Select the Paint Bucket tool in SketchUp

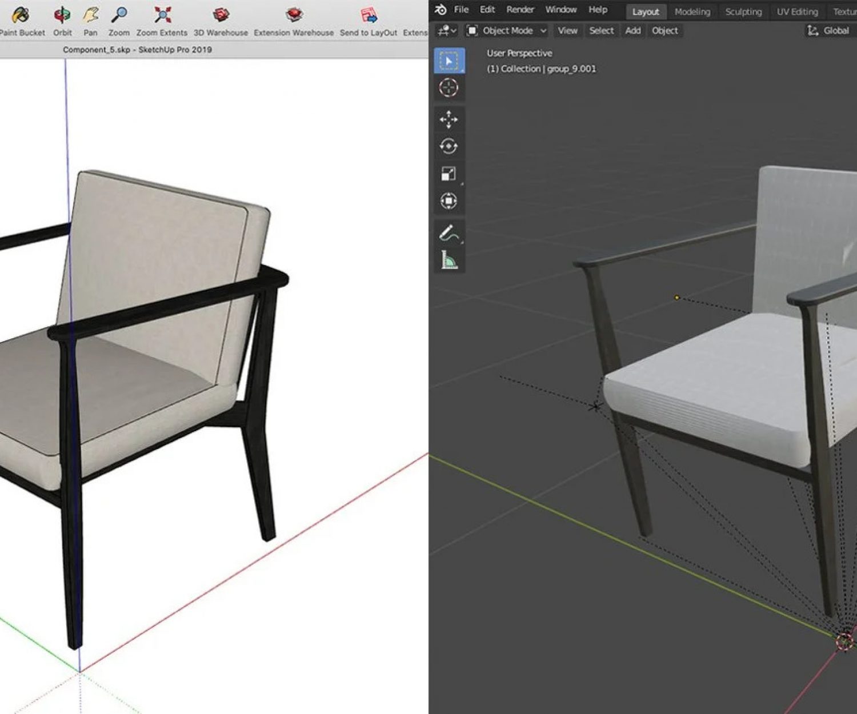point(21,15)
